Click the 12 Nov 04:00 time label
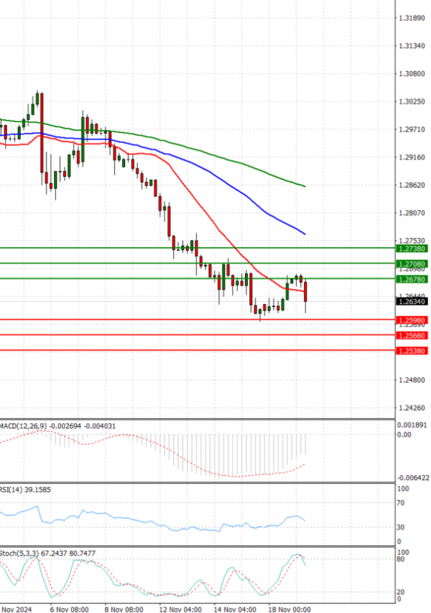 [x=180, y=609]
